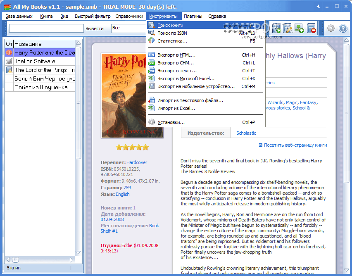352x276 pixels.
Task: Open the Все filter combo box
Action: (x=128, y=28)
